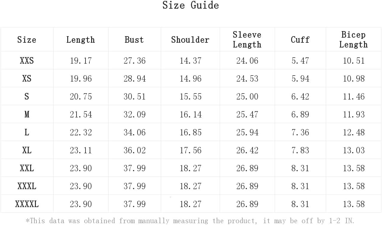This screenshot has height=225, width=382.
Task: Click the sleeve length value 26.42
Action: 247,150
